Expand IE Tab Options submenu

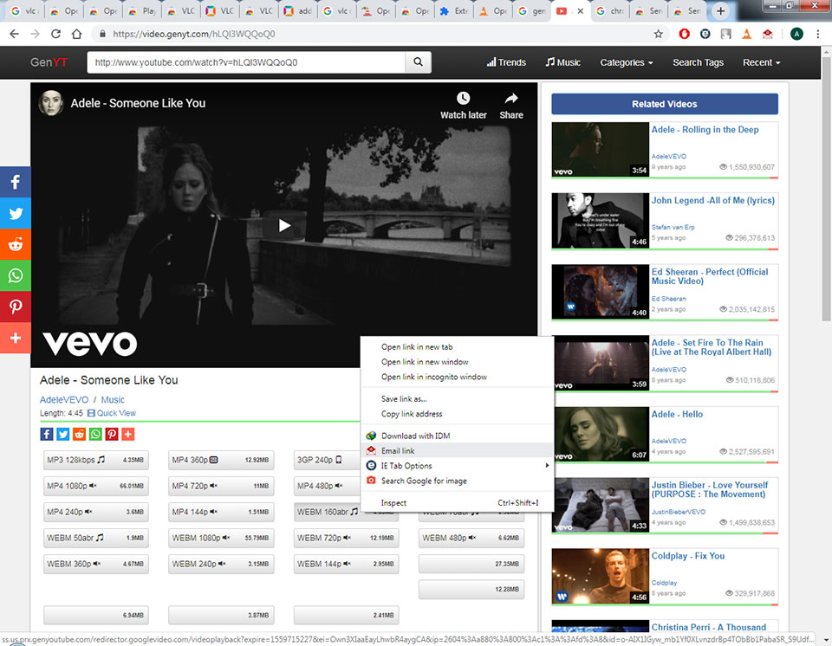click(457, 466)
